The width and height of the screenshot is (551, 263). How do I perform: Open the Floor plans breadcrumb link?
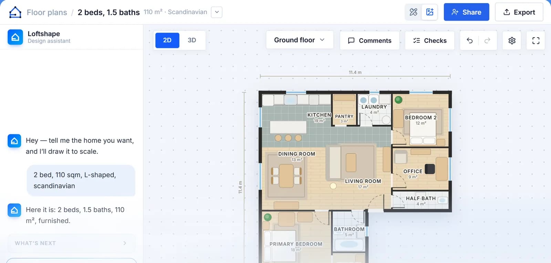[x=47, y=12]
